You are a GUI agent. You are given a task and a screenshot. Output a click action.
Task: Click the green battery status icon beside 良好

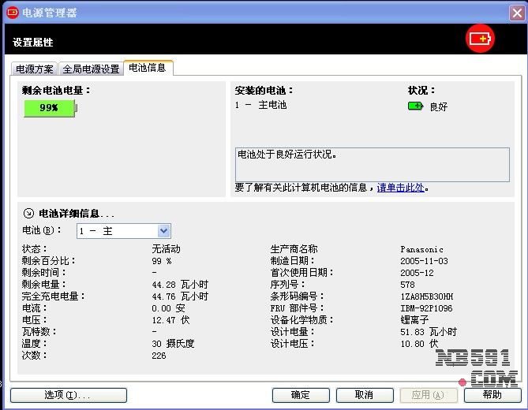(x=415, y=106)
